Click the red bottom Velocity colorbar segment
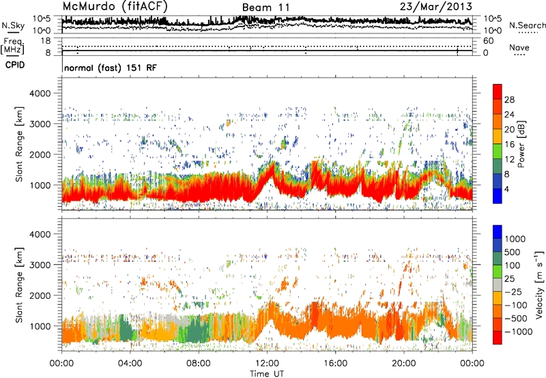Screen dimensions: 546x378 point(498,338)
